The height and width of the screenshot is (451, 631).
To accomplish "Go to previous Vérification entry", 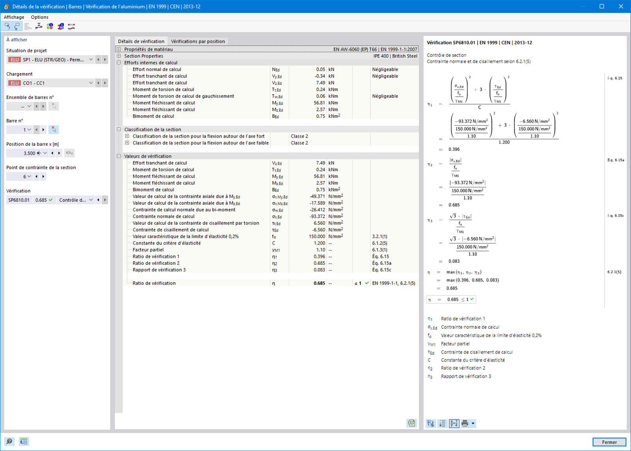I will click(x=98, y=200).
